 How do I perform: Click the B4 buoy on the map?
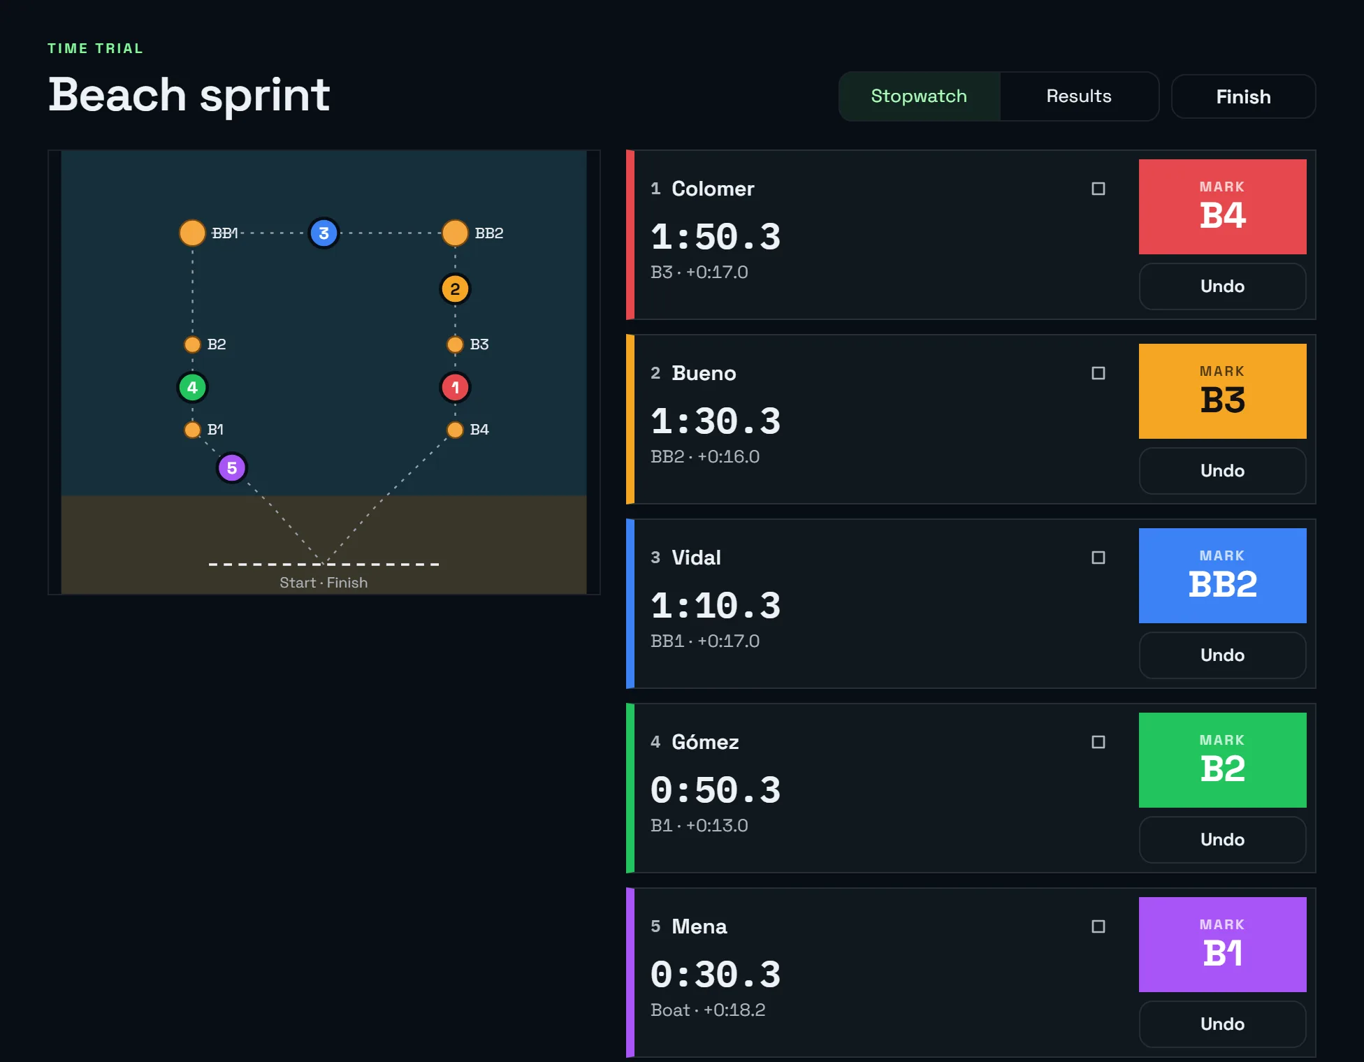coord(455,429)
